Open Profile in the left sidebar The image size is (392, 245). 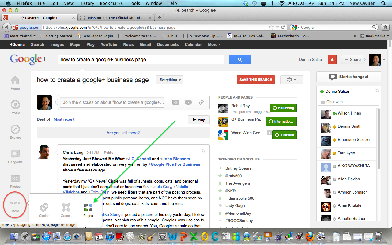[15, 107]
